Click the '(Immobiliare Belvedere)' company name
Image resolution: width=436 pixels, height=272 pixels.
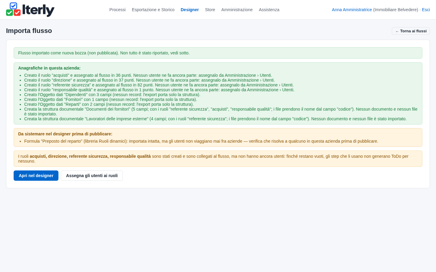click(396, 10)
